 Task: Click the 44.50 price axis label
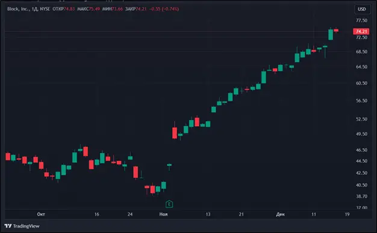tap(361, 161)
